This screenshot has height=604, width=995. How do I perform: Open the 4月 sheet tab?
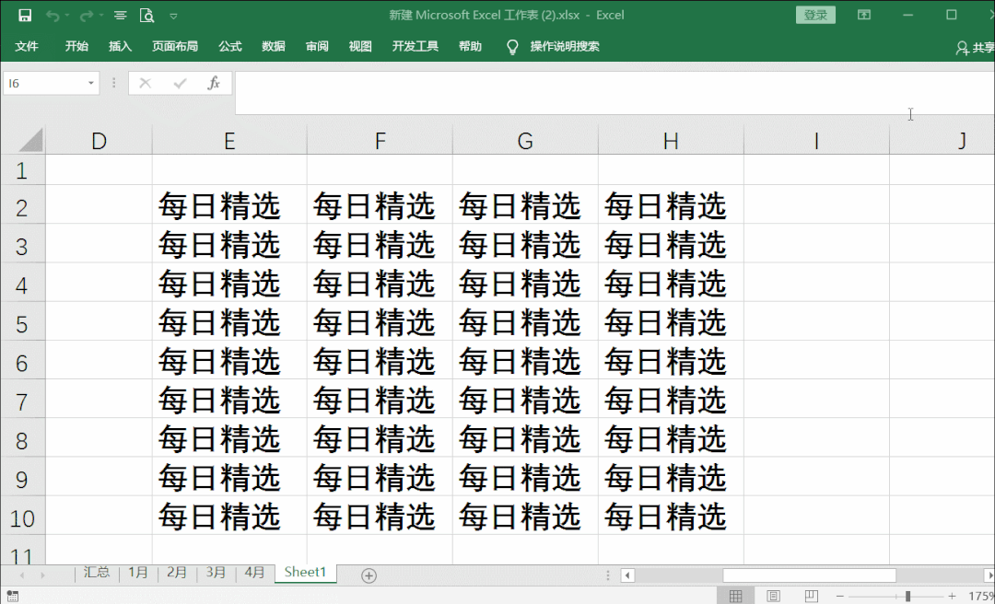coord(254,573)
